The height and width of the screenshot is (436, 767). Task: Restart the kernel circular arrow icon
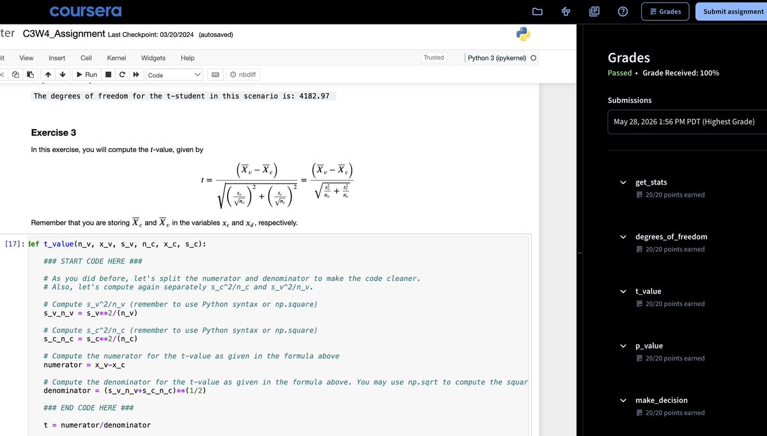122,75
